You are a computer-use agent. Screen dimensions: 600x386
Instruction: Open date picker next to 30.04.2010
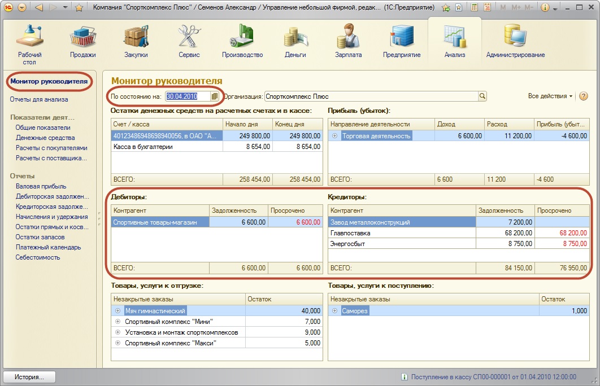pyautogui.click(x=215, y=97)
